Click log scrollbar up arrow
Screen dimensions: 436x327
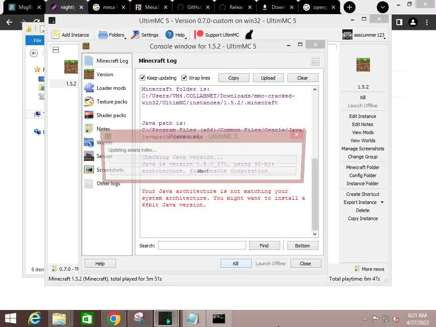[x=315, y=89]
